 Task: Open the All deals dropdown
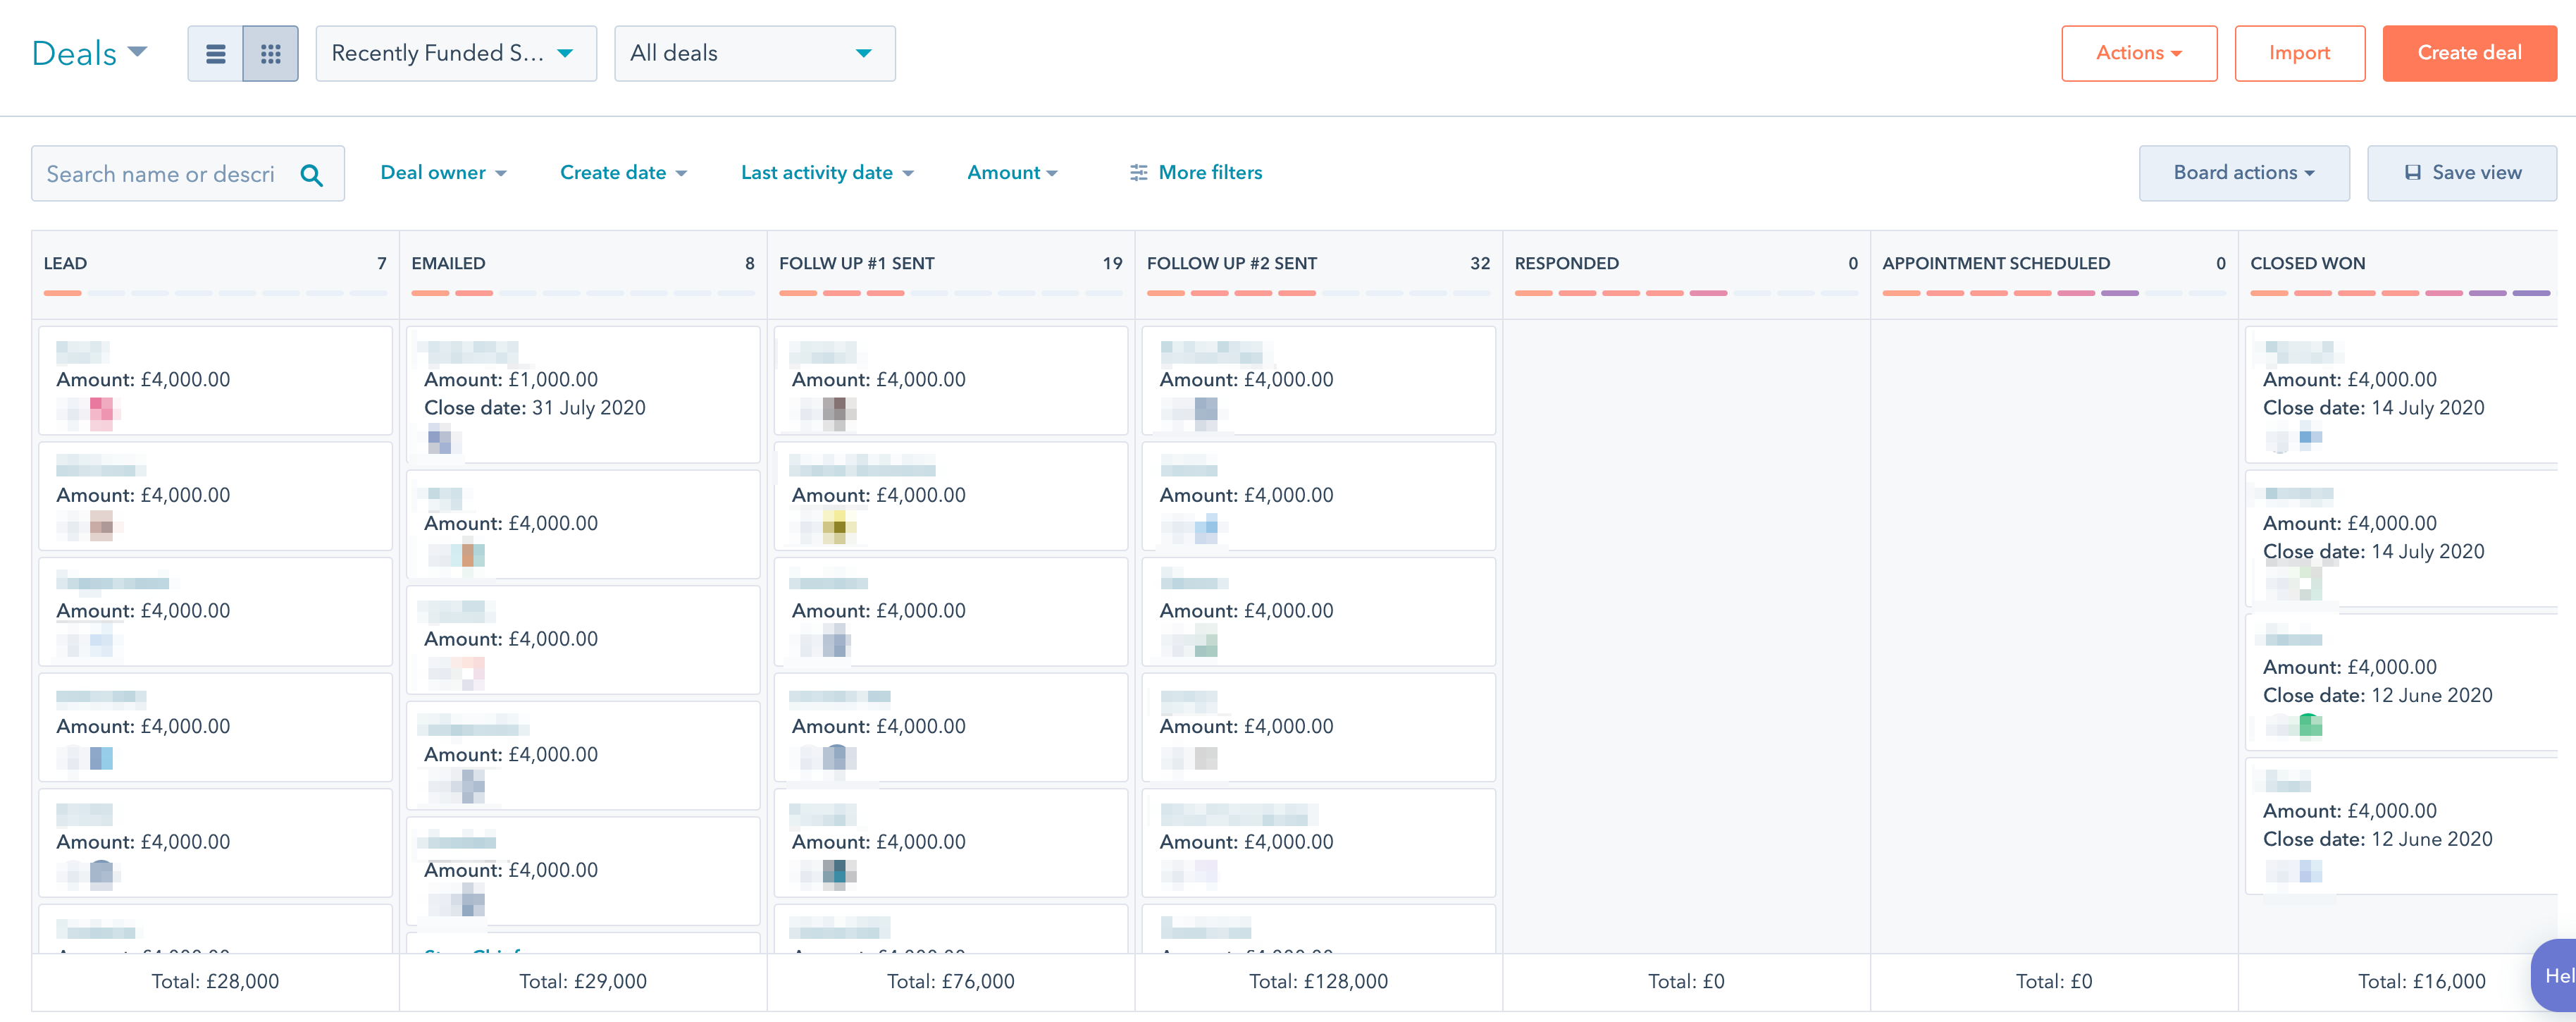tap(754, 54)
